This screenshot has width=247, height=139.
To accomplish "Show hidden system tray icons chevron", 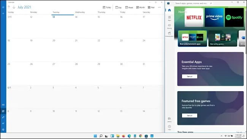I will [x=222, y=136].
